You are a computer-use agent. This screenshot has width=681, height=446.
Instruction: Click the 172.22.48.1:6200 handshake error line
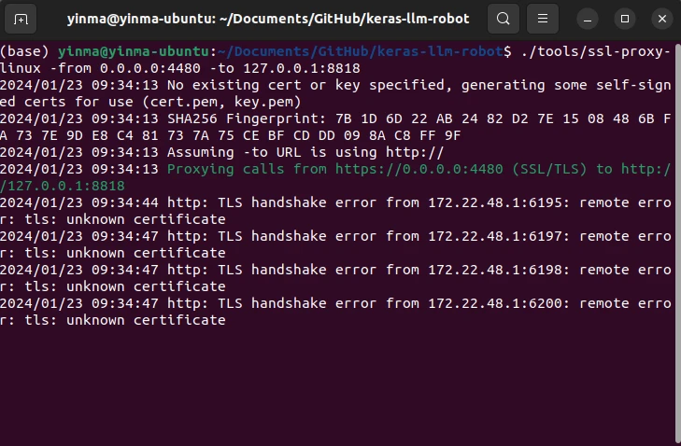[x=335, y=312]
